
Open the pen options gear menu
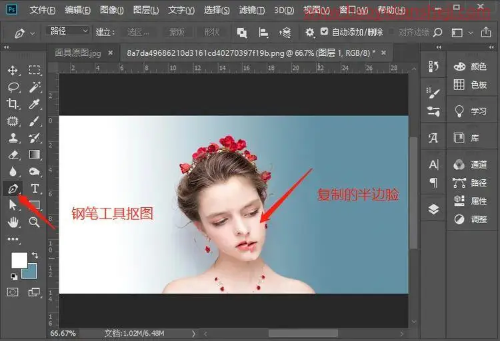tap(309, 32)
